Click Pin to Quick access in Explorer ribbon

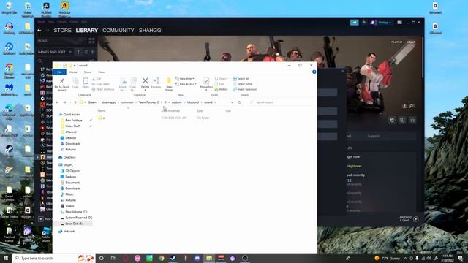click(61, 84)
